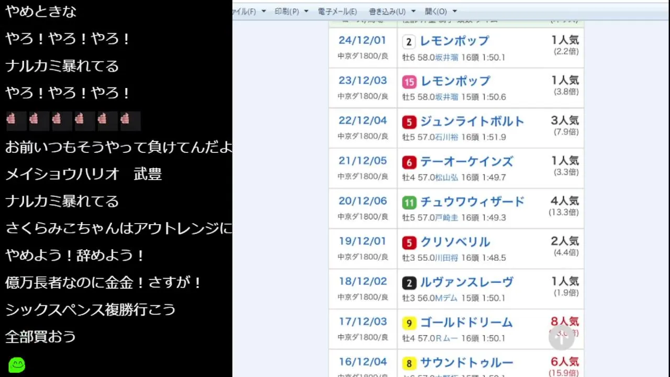This screenshot has width=670, height=377.
Task: Click jockey link Mデム
Action: point(446,298)
